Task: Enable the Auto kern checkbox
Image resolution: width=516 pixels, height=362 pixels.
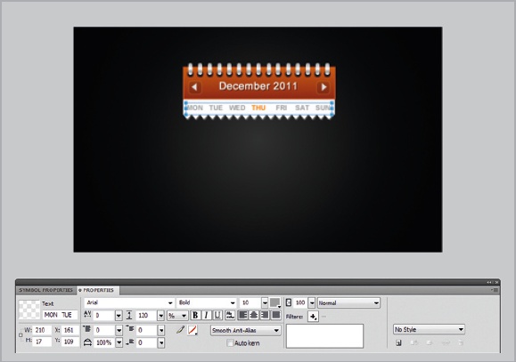Action: pyautogui.click(x=230, y=343)
